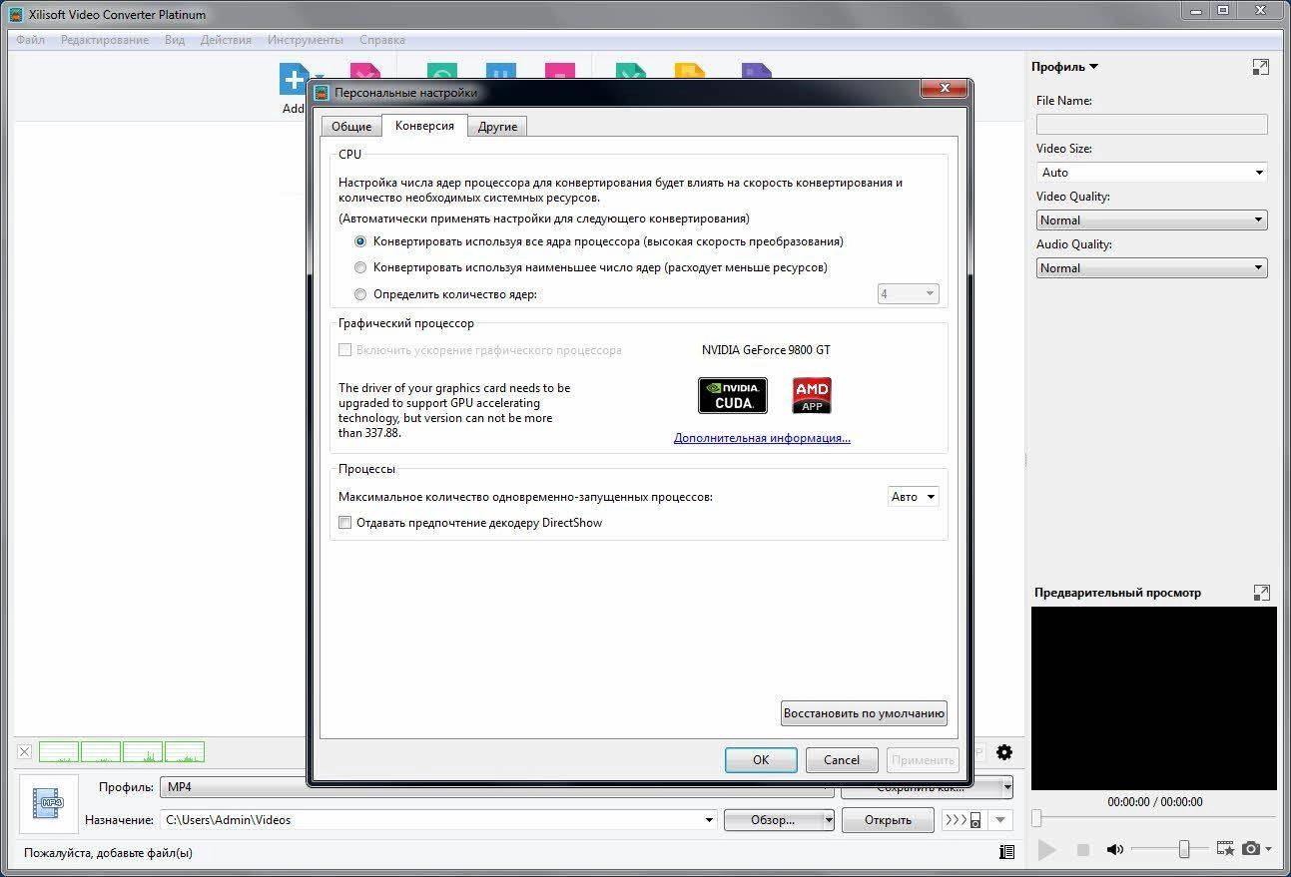Open the Дополнительная информация link
Viewport: 1291px width, 877px height.
coord(762,438)
